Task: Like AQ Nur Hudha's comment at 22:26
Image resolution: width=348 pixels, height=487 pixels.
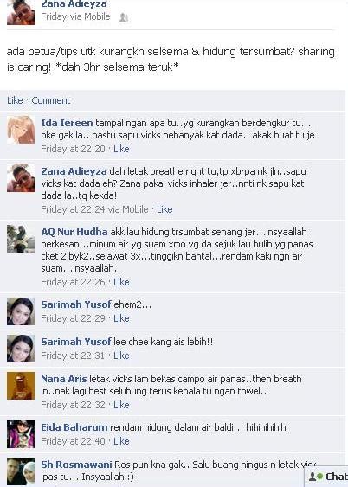Action: (121, 282)
